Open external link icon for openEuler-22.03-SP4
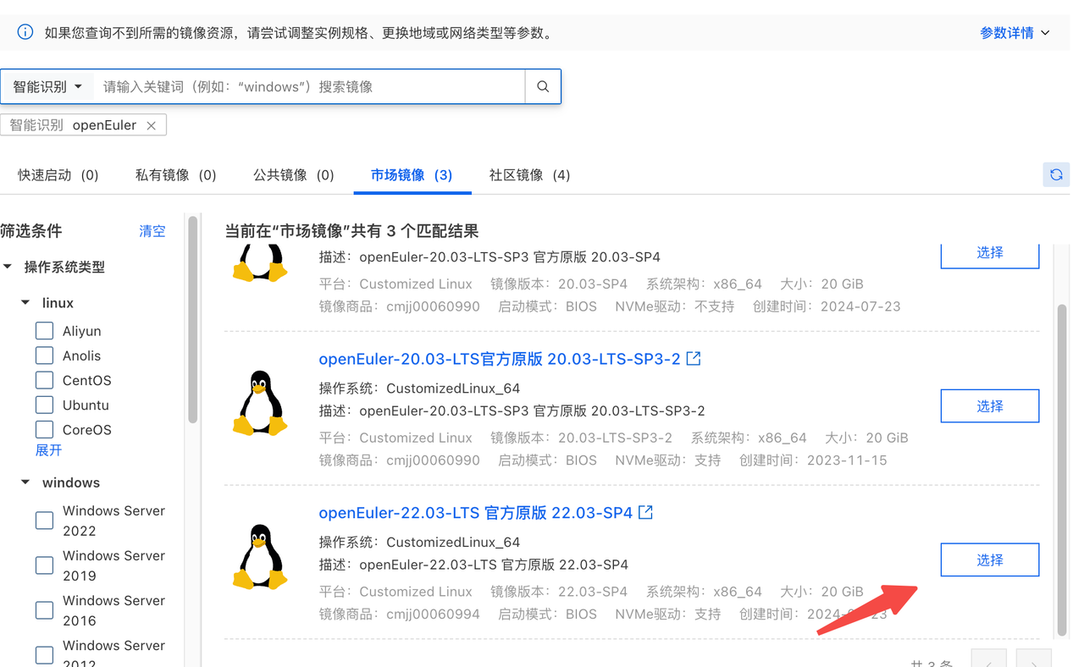 [645, 512]
